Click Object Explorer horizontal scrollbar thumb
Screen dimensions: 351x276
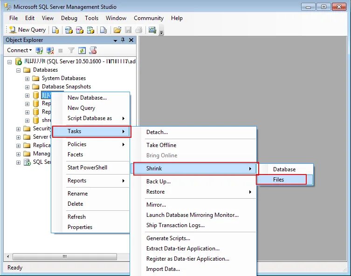[65, 256]
